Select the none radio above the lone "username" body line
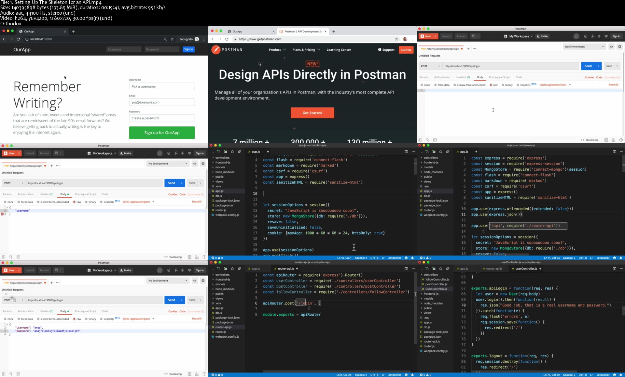 (x=5, y=202)
